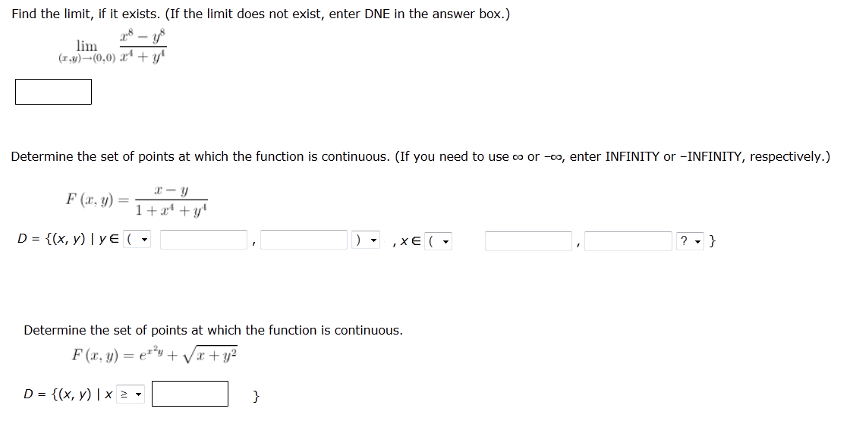This screenshot has width=853, height=440.
Task: Click the first lower bound field for y
Action: point(205,240)
